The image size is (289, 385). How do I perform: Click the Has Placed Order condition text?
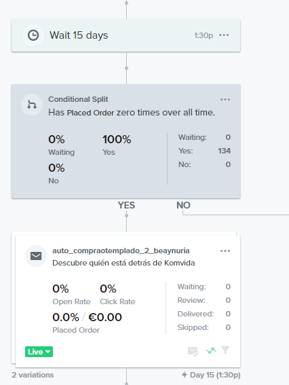132,113
